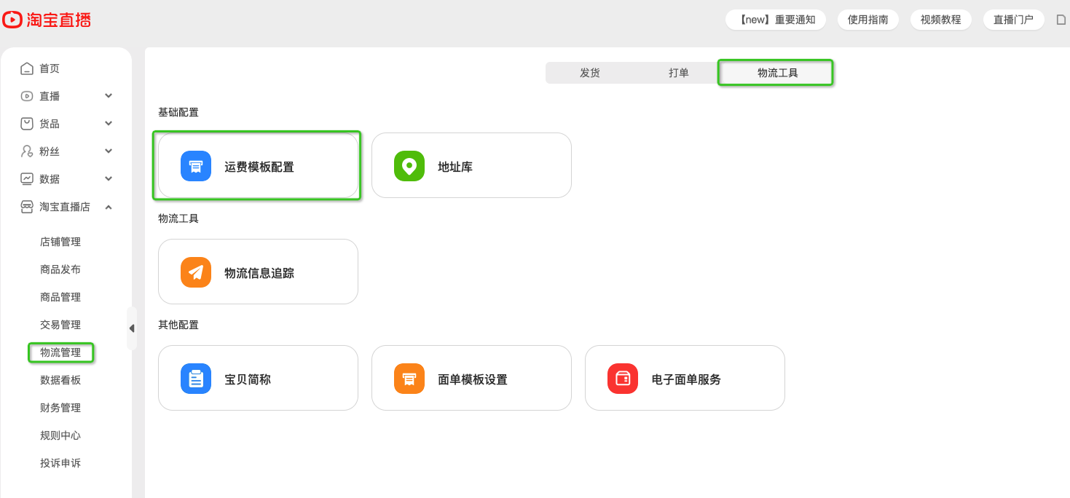Viewport: 1070px width, 498px height.
Task: Click the blue 宝贝简称 clipboard icon
Action: coord(196,379)
